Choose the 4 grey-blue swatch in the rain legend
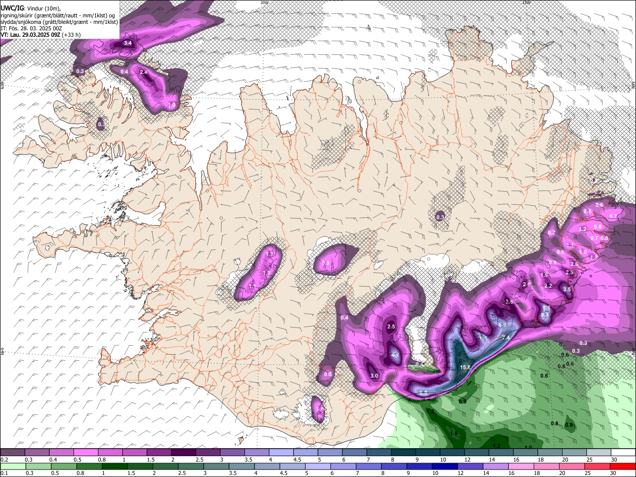 (267, 466)
